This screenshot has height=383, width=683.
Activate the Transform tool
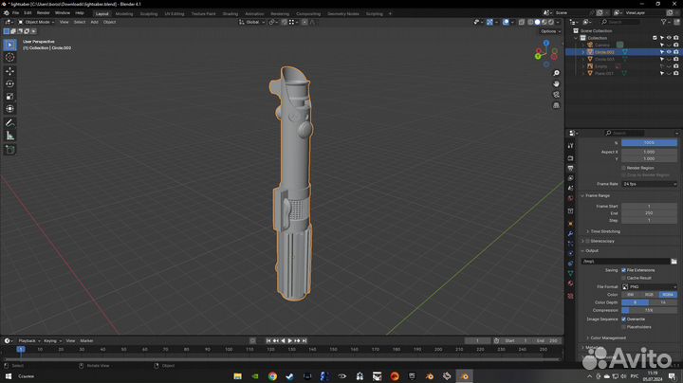click(10, 109)
